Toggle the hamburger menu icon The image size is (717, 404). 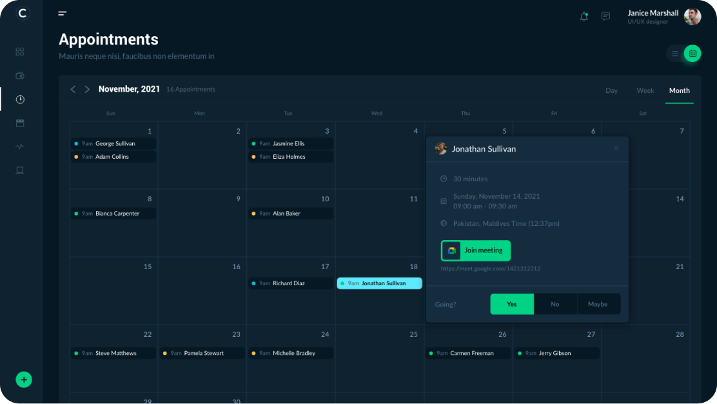pos(63,13)
